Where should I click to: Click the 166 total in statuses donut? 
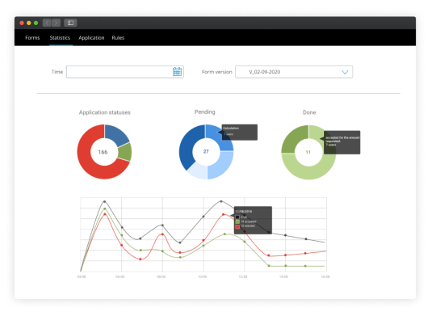[103, 152]
